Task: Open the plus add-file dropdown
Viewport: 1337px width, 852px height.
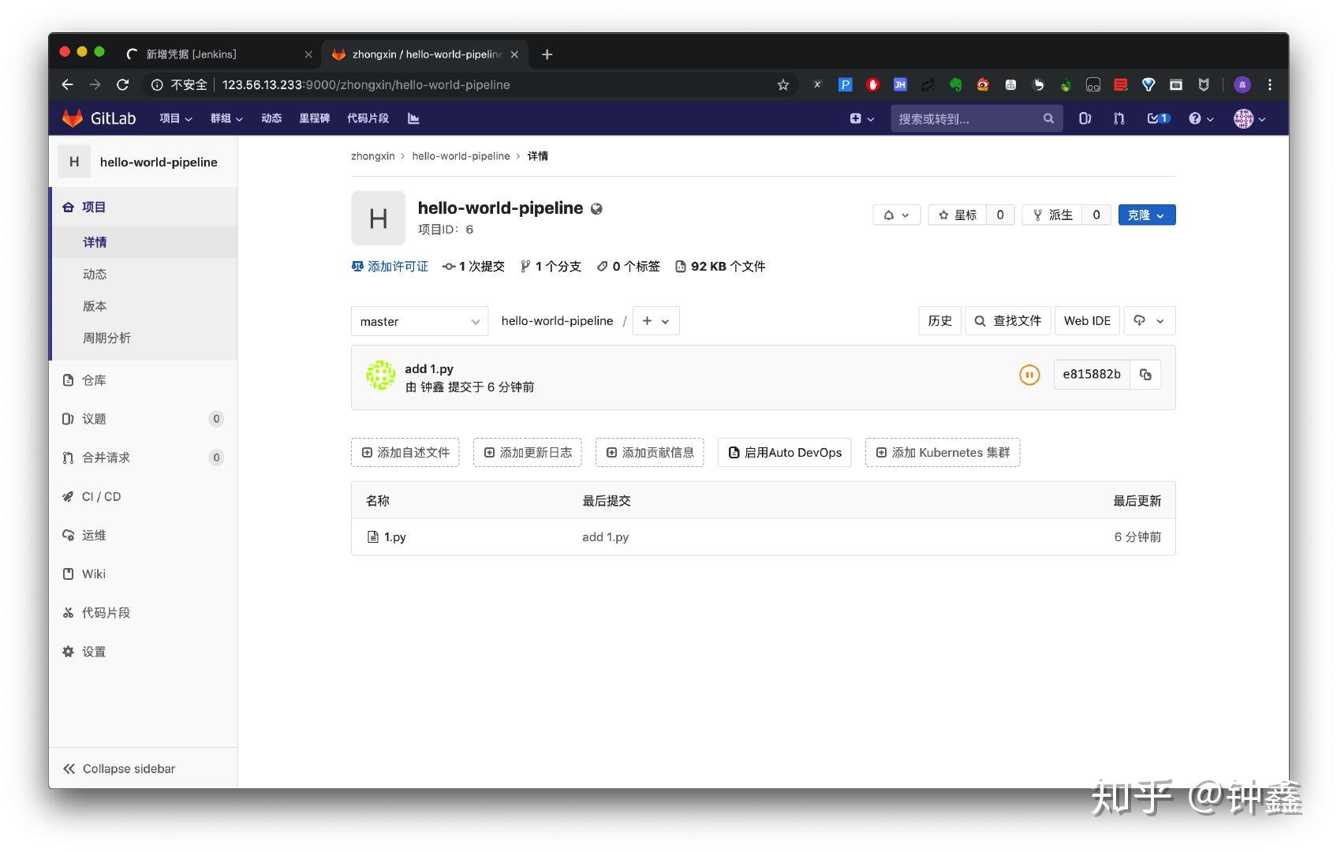Action: tap(655, 321)
